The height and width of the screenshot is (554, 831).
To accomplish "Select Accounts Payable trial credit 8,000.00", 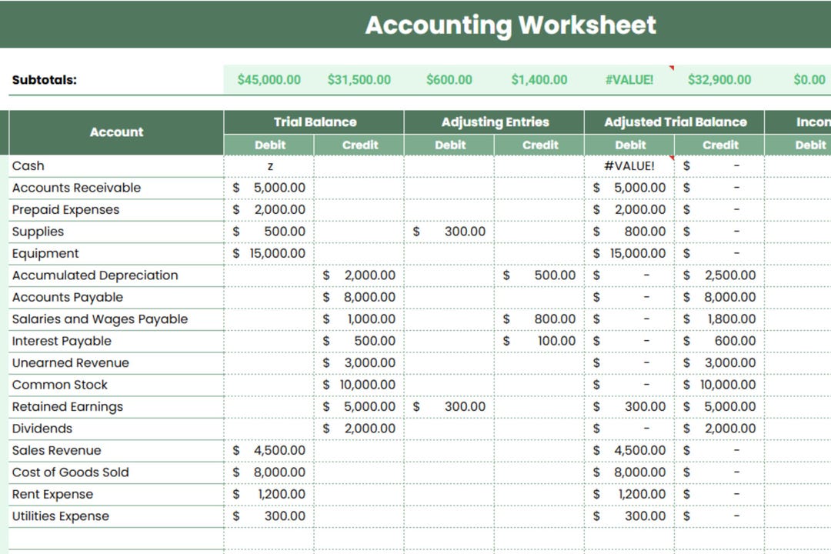I will pos(359,298).
